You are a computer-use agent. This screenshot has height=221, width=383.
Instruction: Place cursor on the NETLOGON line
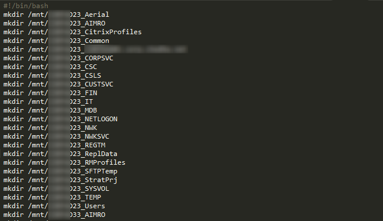pyautogui.click(x=60, y=119)
